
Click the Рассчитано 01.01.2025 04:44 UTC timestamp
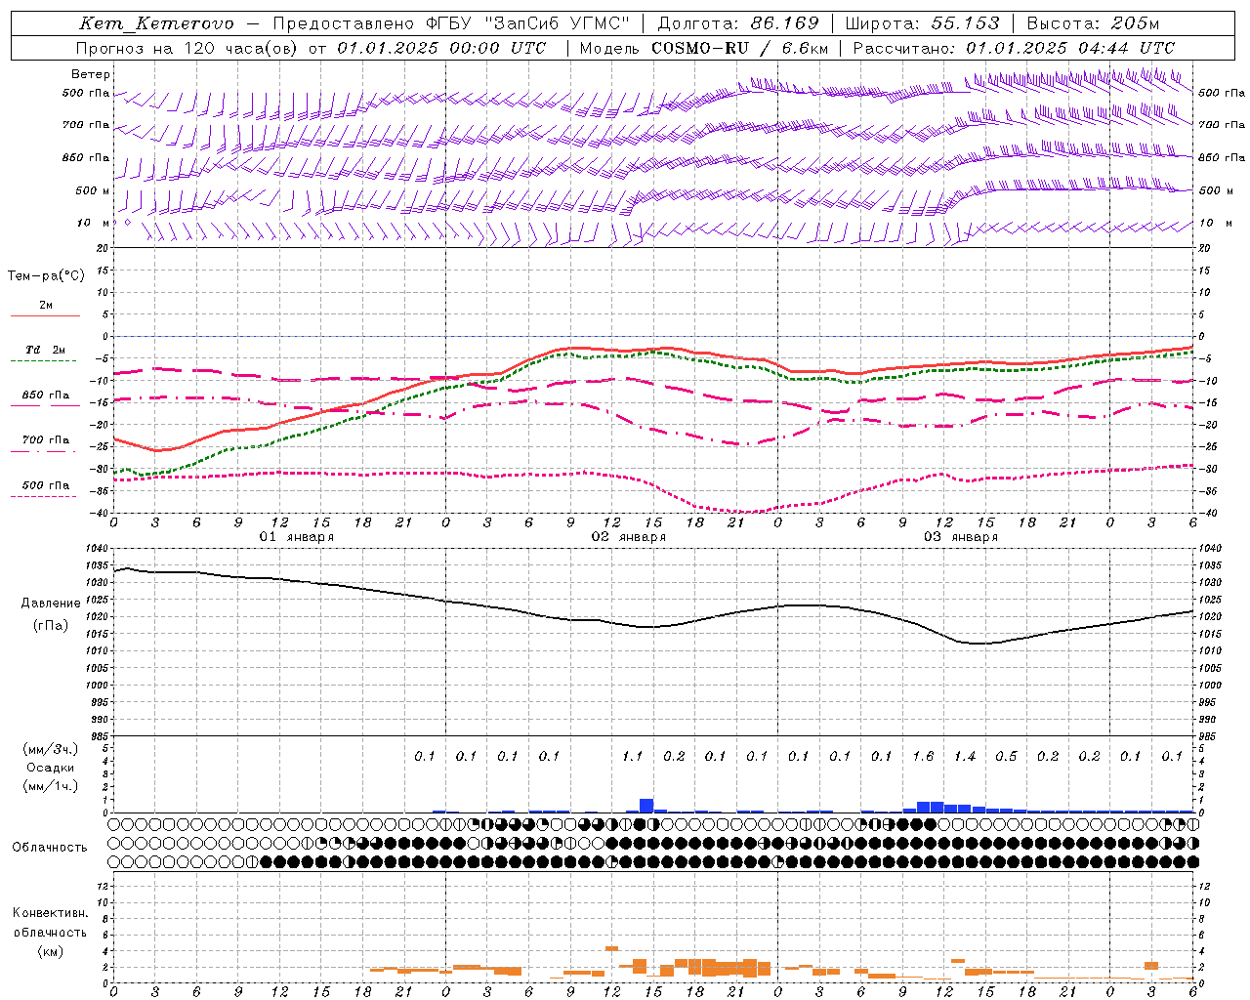[x=1014, y=48]
